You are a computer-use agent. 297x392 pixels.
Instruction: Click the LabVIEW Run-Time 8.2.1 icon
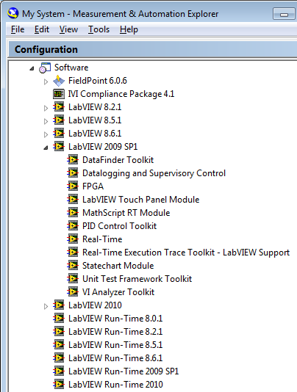tap(59, 332)
